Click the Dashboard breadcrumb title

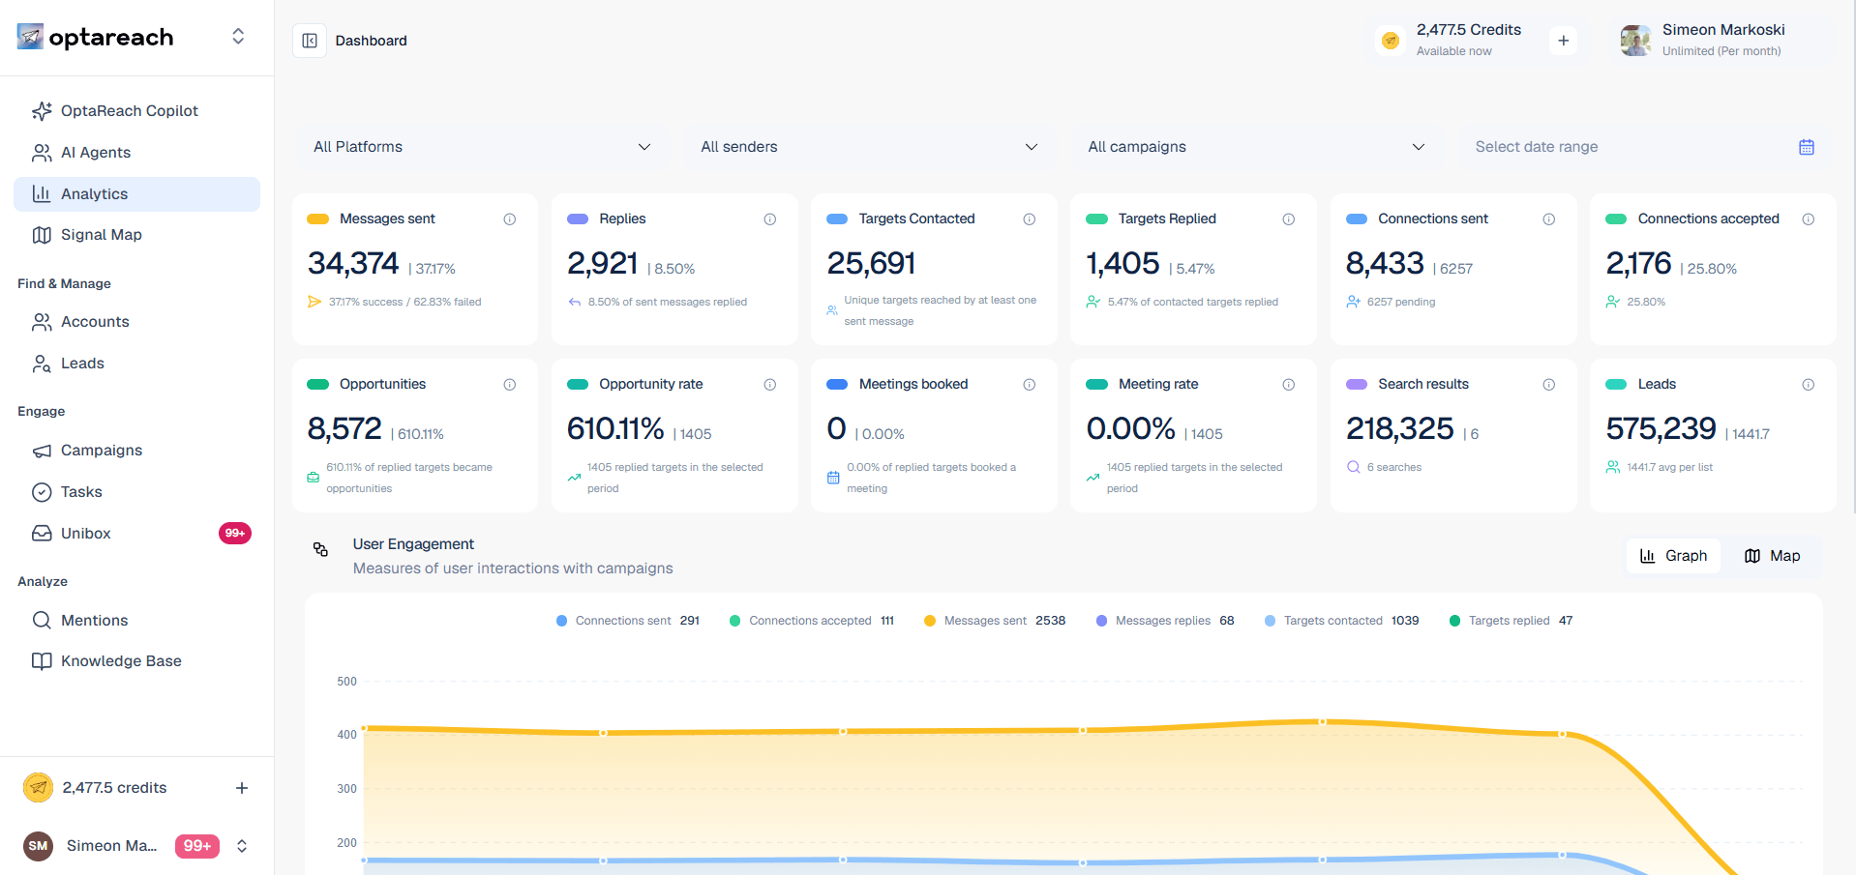371,41
